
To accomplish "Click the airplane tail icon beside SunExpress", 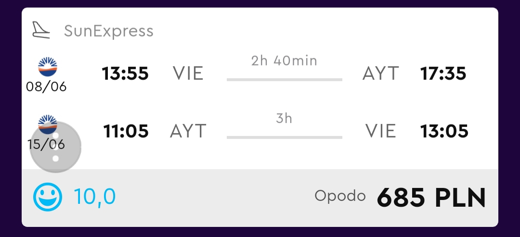I will click(x=41, y=30).
